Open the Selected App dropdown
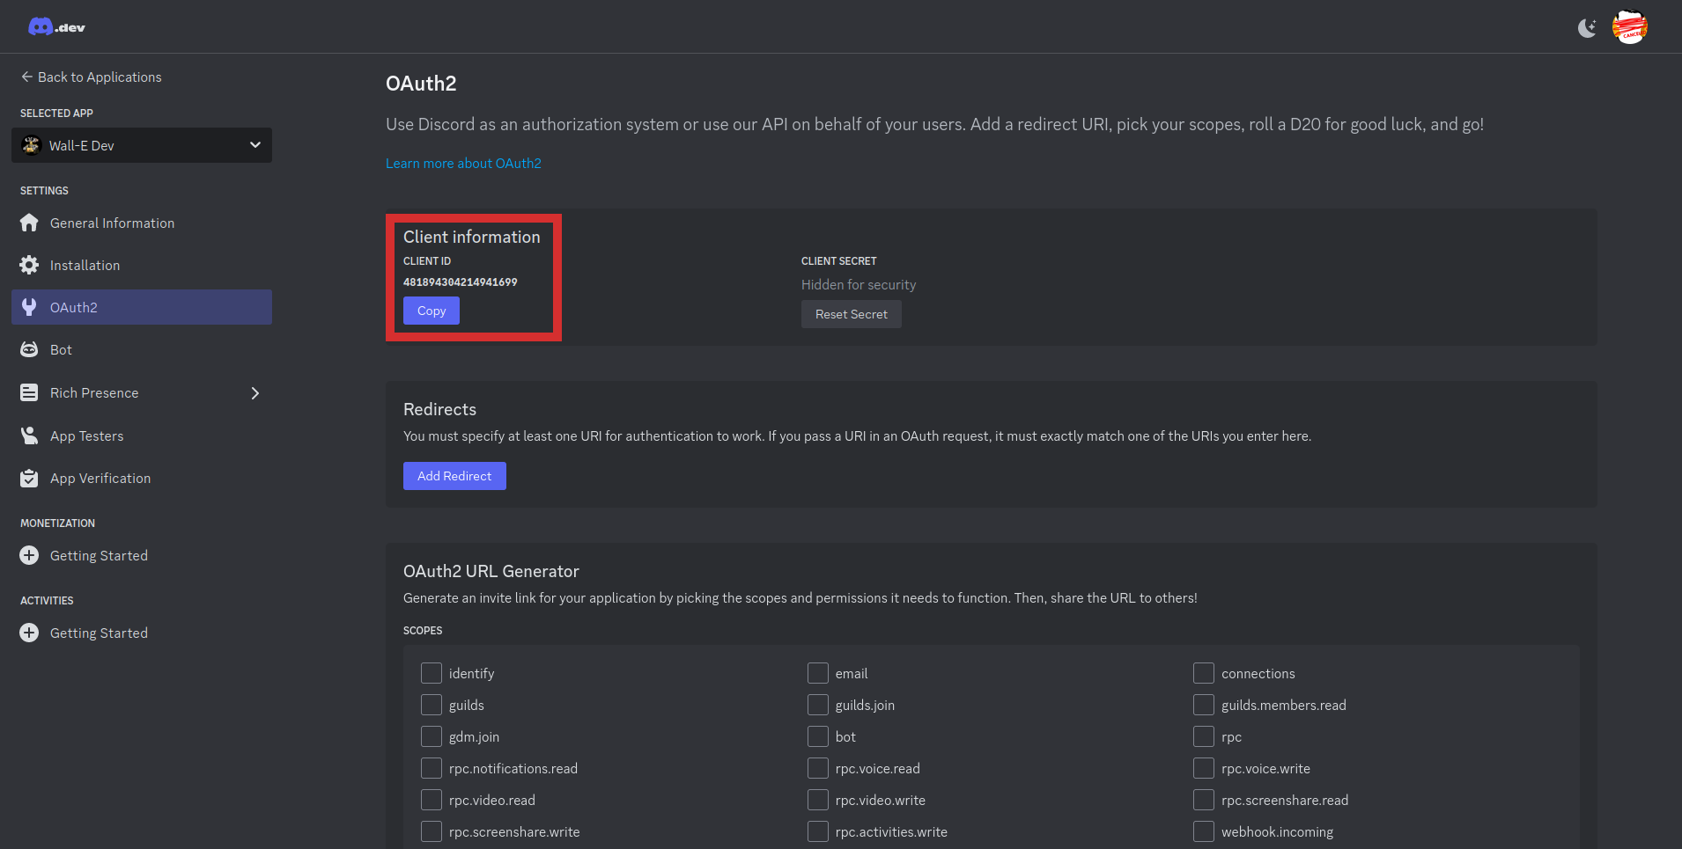This screenshot has height=849, width=1682. tap(142, 145)
